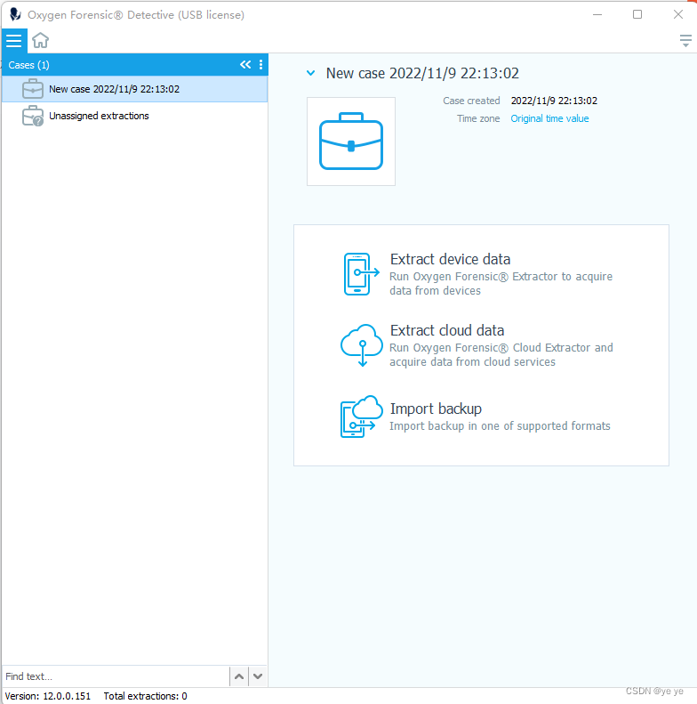
Task: Start 'Extract cloud data'
Action: (446, 330)
